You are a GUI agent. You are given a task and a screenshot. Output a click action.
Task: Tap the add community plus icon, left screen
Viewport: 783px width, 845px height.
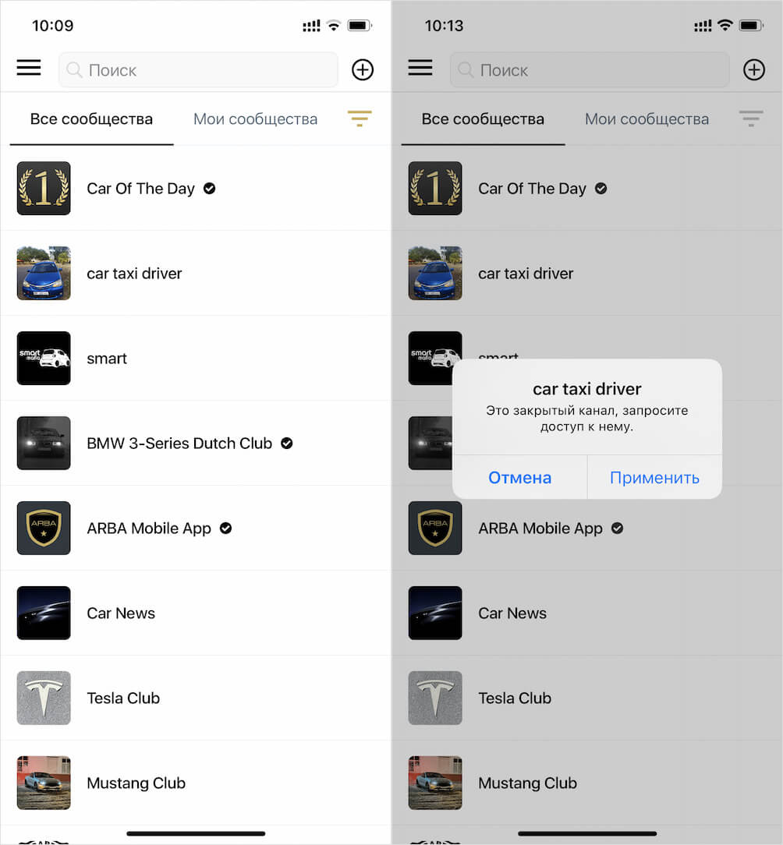[363, 69]
